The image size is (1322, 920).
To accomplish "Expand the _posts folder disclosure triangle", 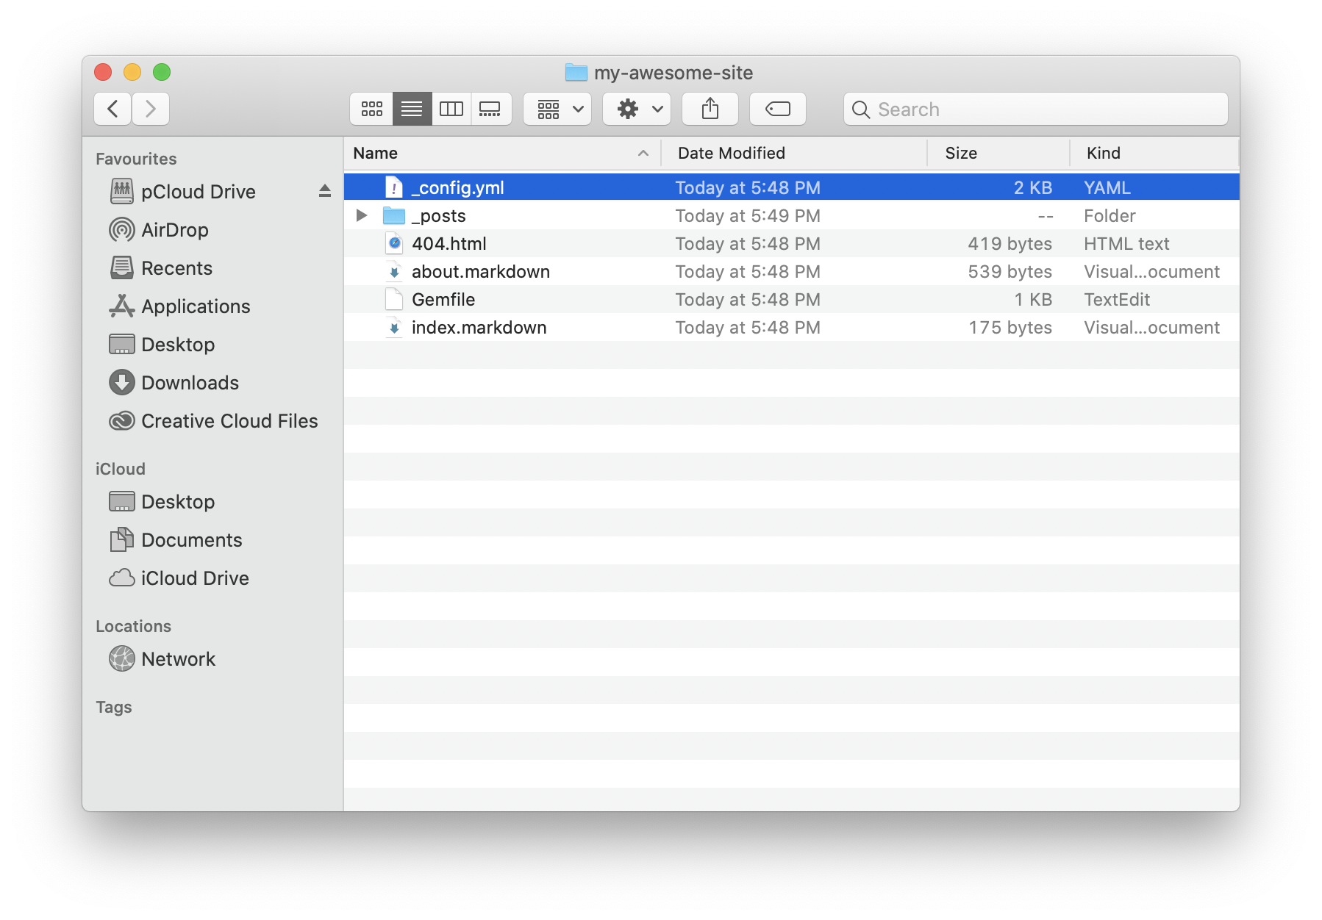I will click(x=361, y=215).
